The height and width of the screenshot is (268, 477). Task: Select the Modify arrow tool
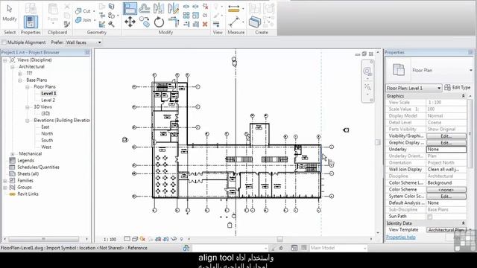coord(10,9)
